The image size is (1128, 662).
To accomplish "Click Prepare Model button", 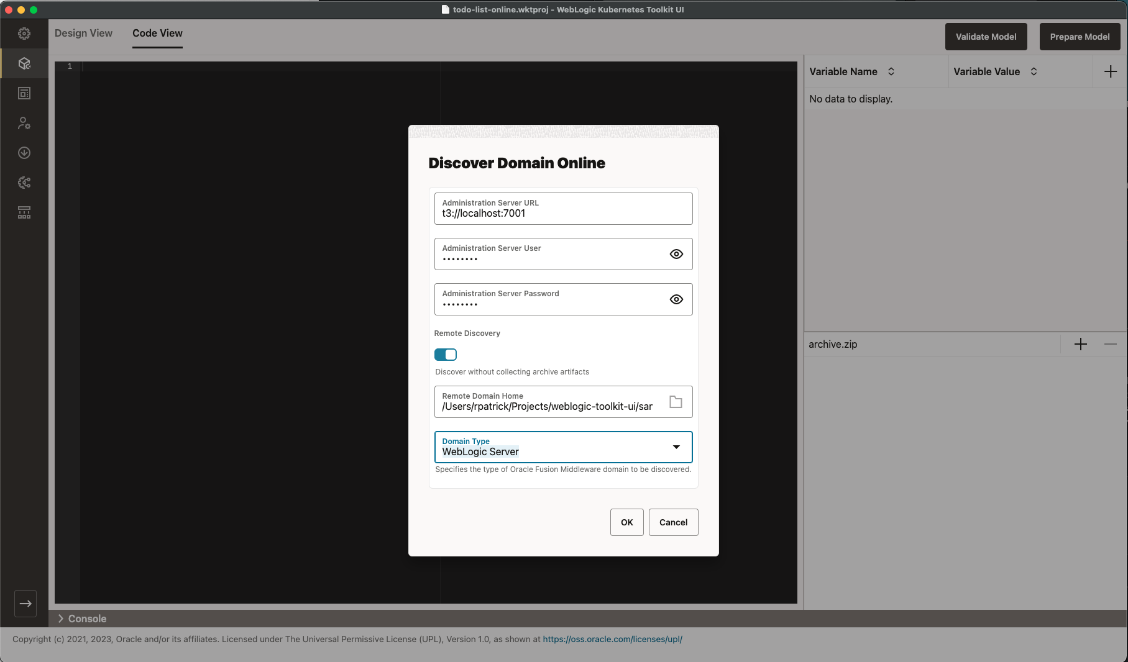I will 1080,37.
